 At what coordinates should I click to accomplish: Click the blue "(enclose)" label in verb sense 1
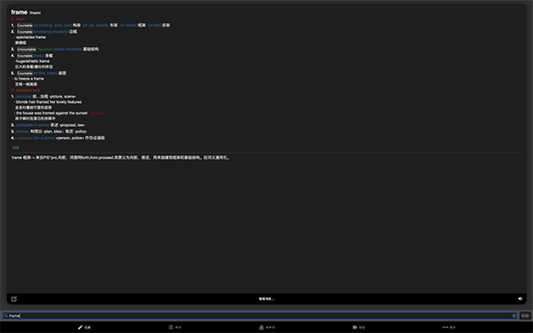(x=23, y=97)
